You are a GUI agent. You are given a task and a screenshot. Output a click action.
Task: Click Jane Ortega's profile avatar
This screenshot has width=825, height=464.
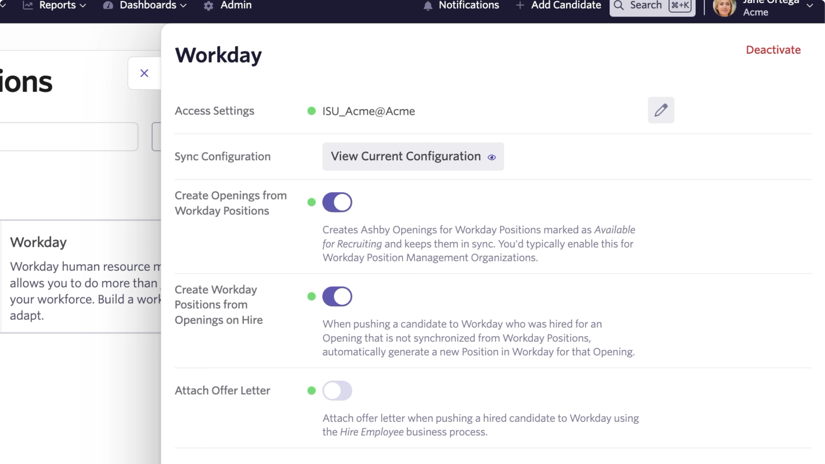click(724, 7)
